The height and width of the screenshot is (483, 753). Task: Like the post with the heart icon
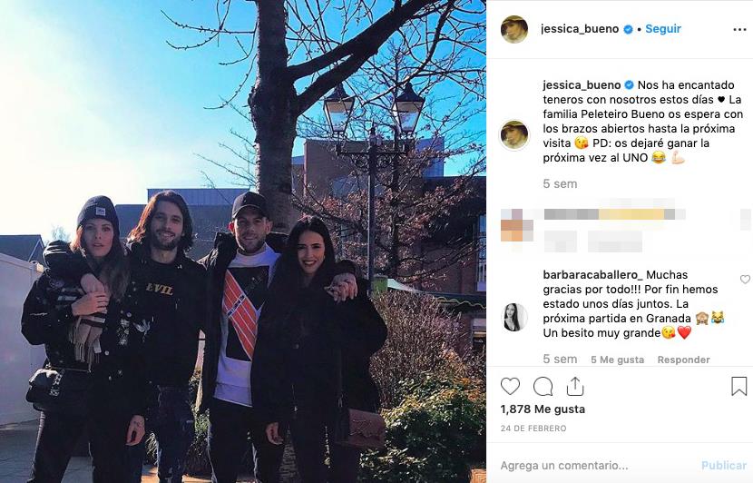tap(510, 387)
